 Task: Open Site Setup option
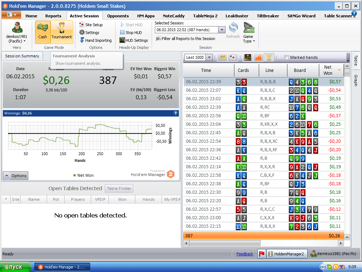pos(91,24)
